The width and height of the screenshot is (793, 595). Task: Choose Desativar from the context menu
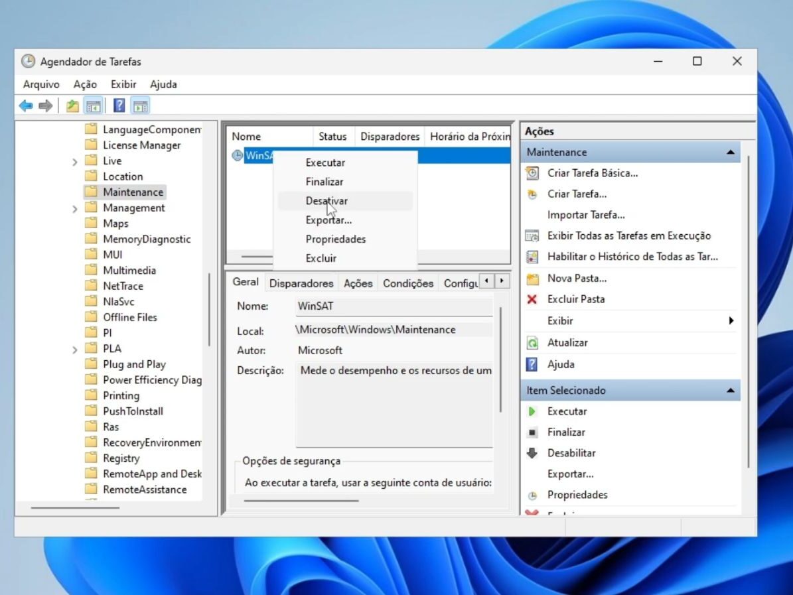(345, 201)
